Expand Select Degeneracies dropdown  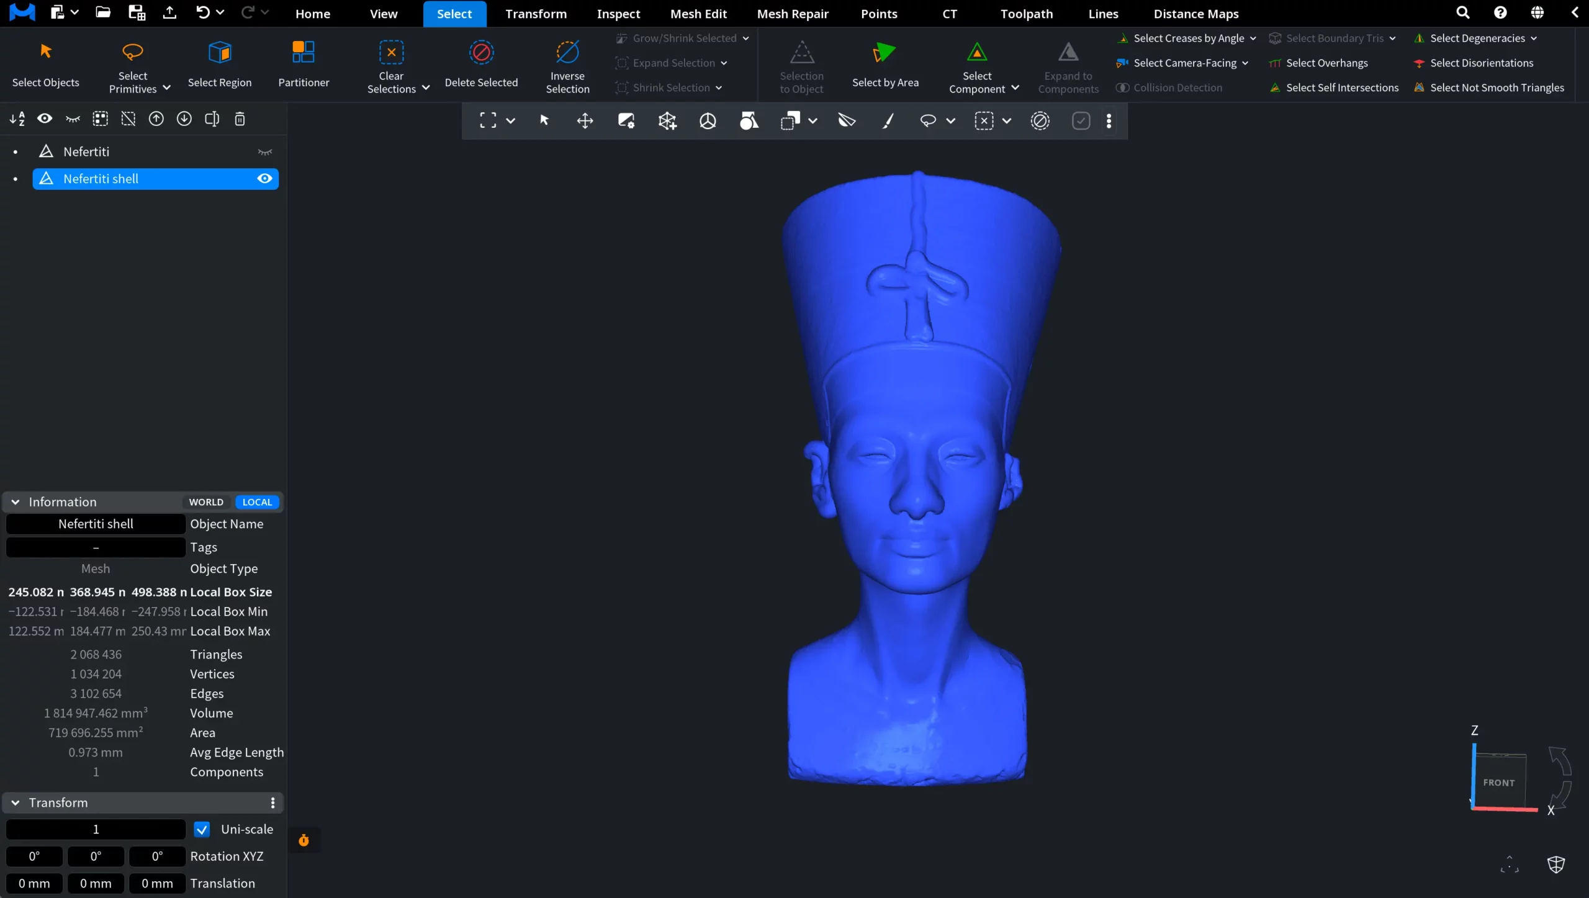point(1534,38)
